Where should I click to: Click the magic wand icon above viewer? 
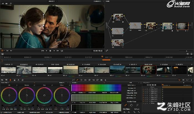(x=11, y=3)
